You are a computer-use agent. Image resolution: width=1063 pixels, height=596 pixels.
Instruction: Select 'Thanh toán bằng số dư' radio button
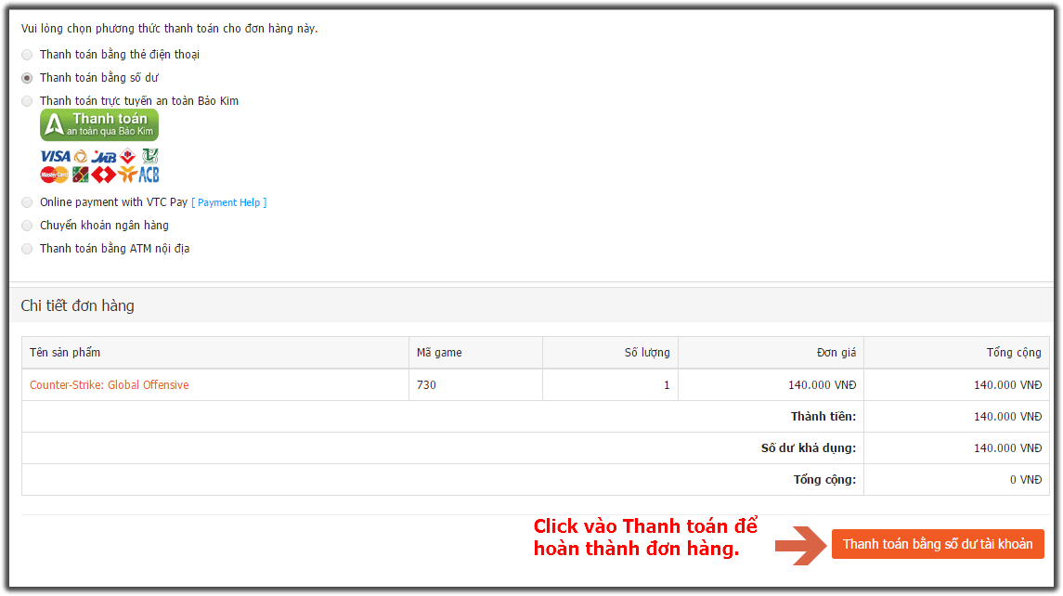27,78
